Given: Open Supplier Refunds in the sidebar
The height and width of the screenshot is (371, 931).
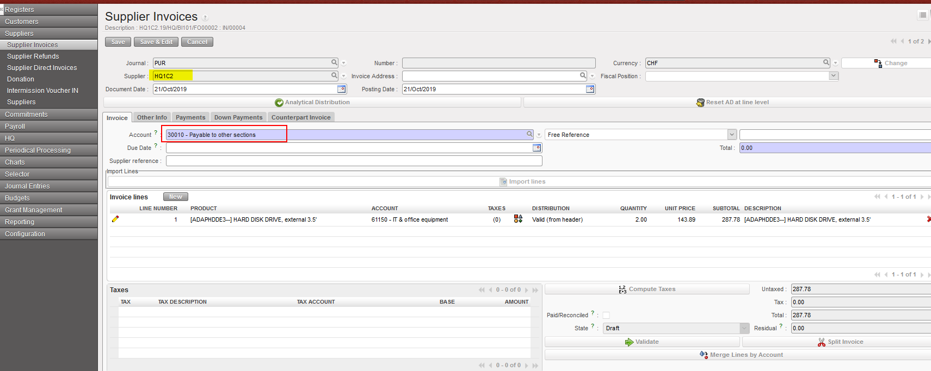Looking at the screenshot, I should click(33, 56).
